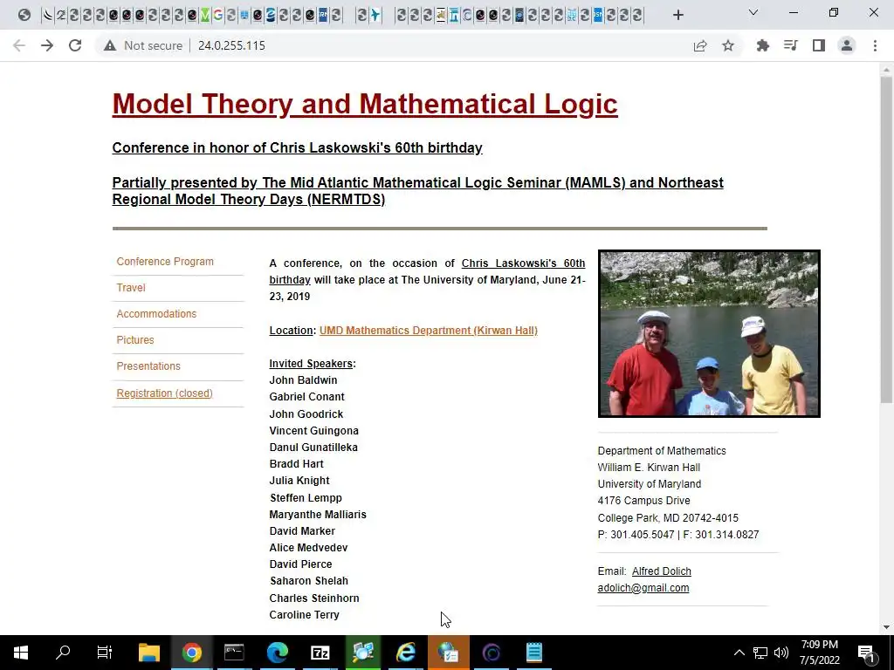Open the Extensions puzzle icon

(763, 45)
